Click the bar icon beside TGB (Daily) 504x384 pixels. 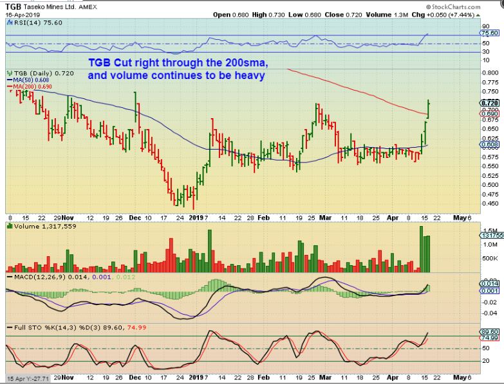pos(9,73)
